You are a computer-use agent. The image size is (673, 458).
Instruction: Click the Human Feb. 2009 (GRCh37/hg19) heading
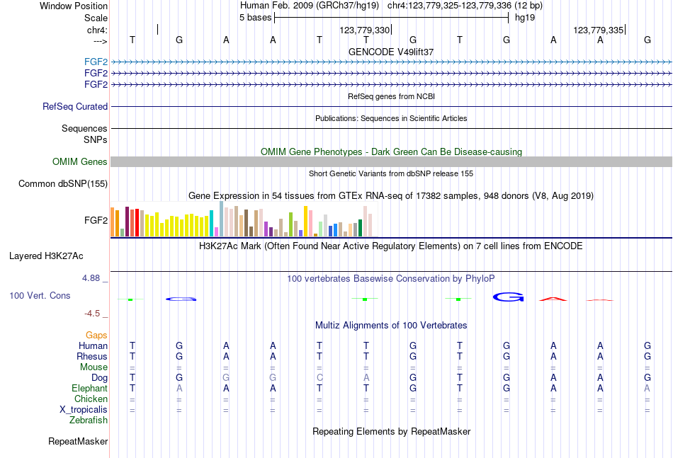[x=310, y=6]
